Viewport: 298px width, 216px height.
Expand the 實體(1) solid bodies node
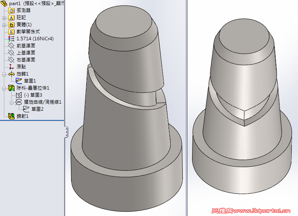pos(4,25)
